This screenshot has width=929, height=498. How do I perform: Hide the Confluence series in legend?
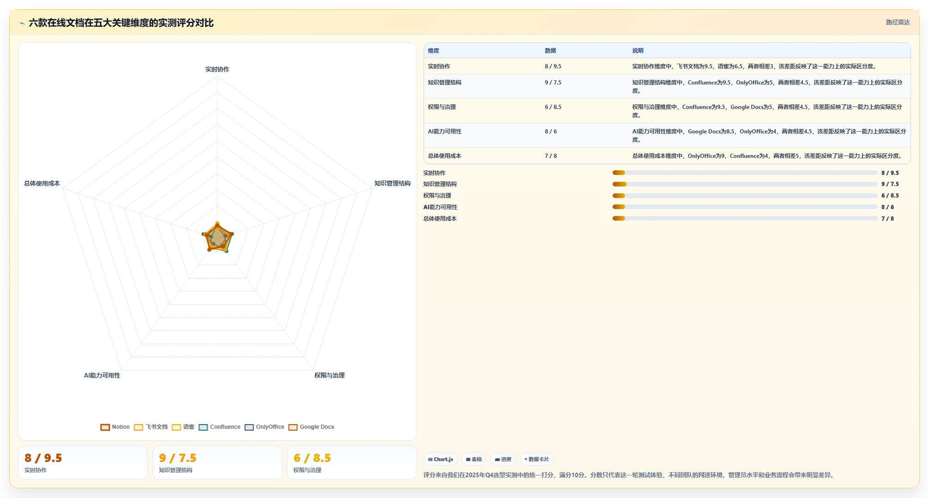[x=219, y=427]
